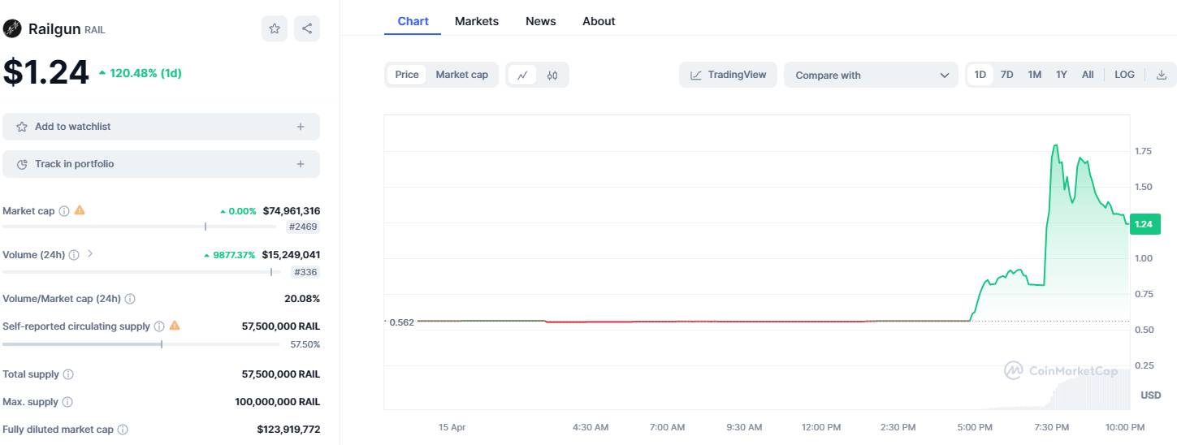Click the 15 Apr date axis label
Screen dimensions: 1177x445
[452, 427]
